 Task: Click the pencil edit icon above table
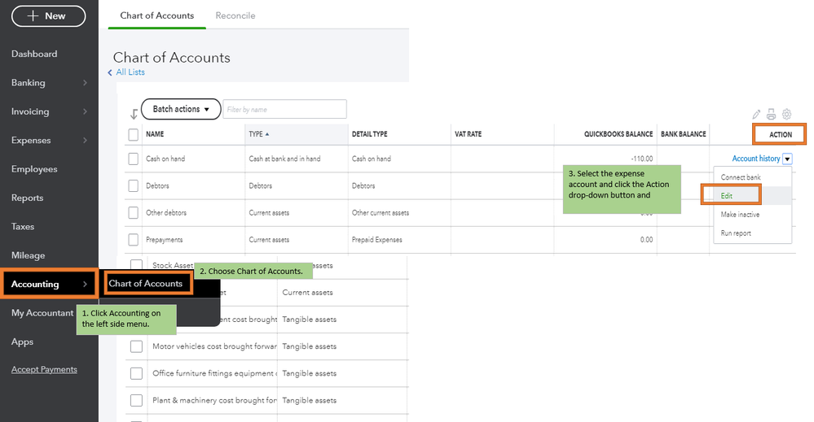756,115
